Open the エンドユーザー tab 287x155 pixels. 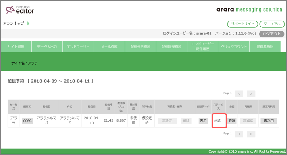pyautogui.click(x=78, y=47)
